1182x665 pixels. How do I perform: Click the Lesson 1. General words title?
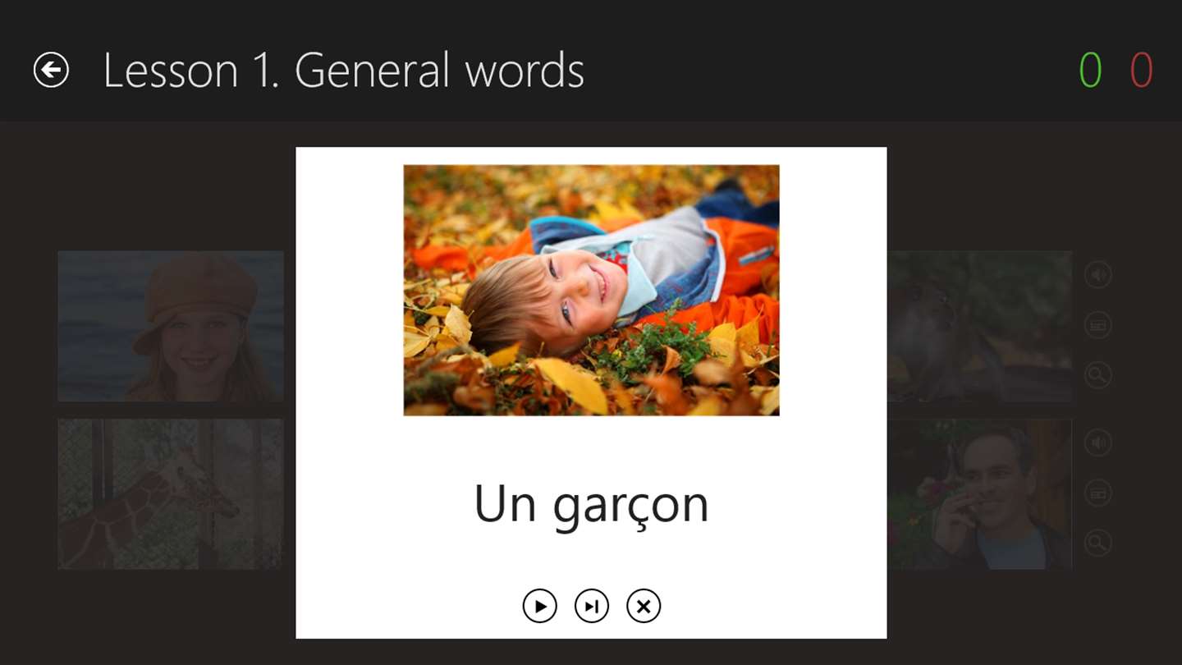coord(343,71)
